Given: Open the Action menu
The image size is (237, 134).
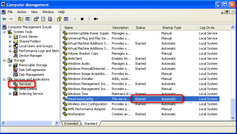Looking at the screenshot, I should [22, 12].
